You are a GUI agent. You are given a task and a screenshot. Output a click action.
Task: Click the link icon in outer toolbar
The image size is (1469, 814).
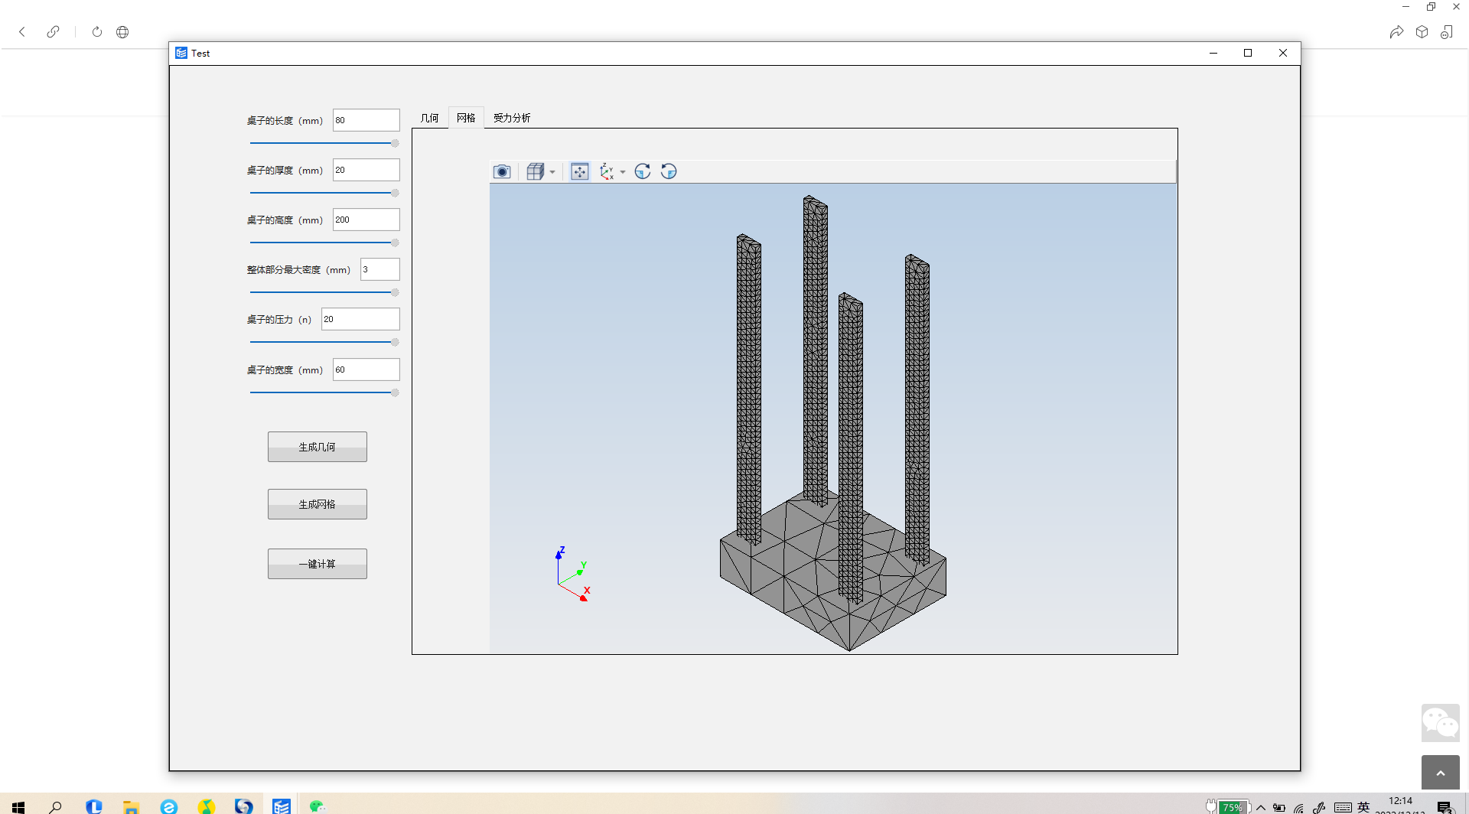(x=53, y=31)
